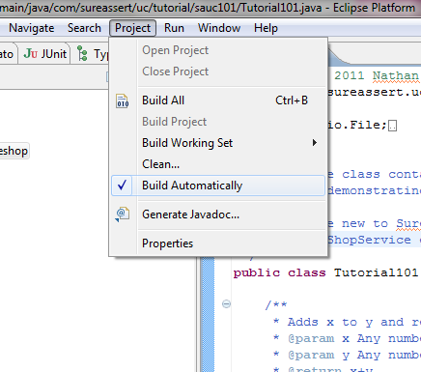Click the 'Adds x to y' comment line
Image resolution: width=421 pixels, height=372 pixels.
pyautogui.click(x=347, y=322)
